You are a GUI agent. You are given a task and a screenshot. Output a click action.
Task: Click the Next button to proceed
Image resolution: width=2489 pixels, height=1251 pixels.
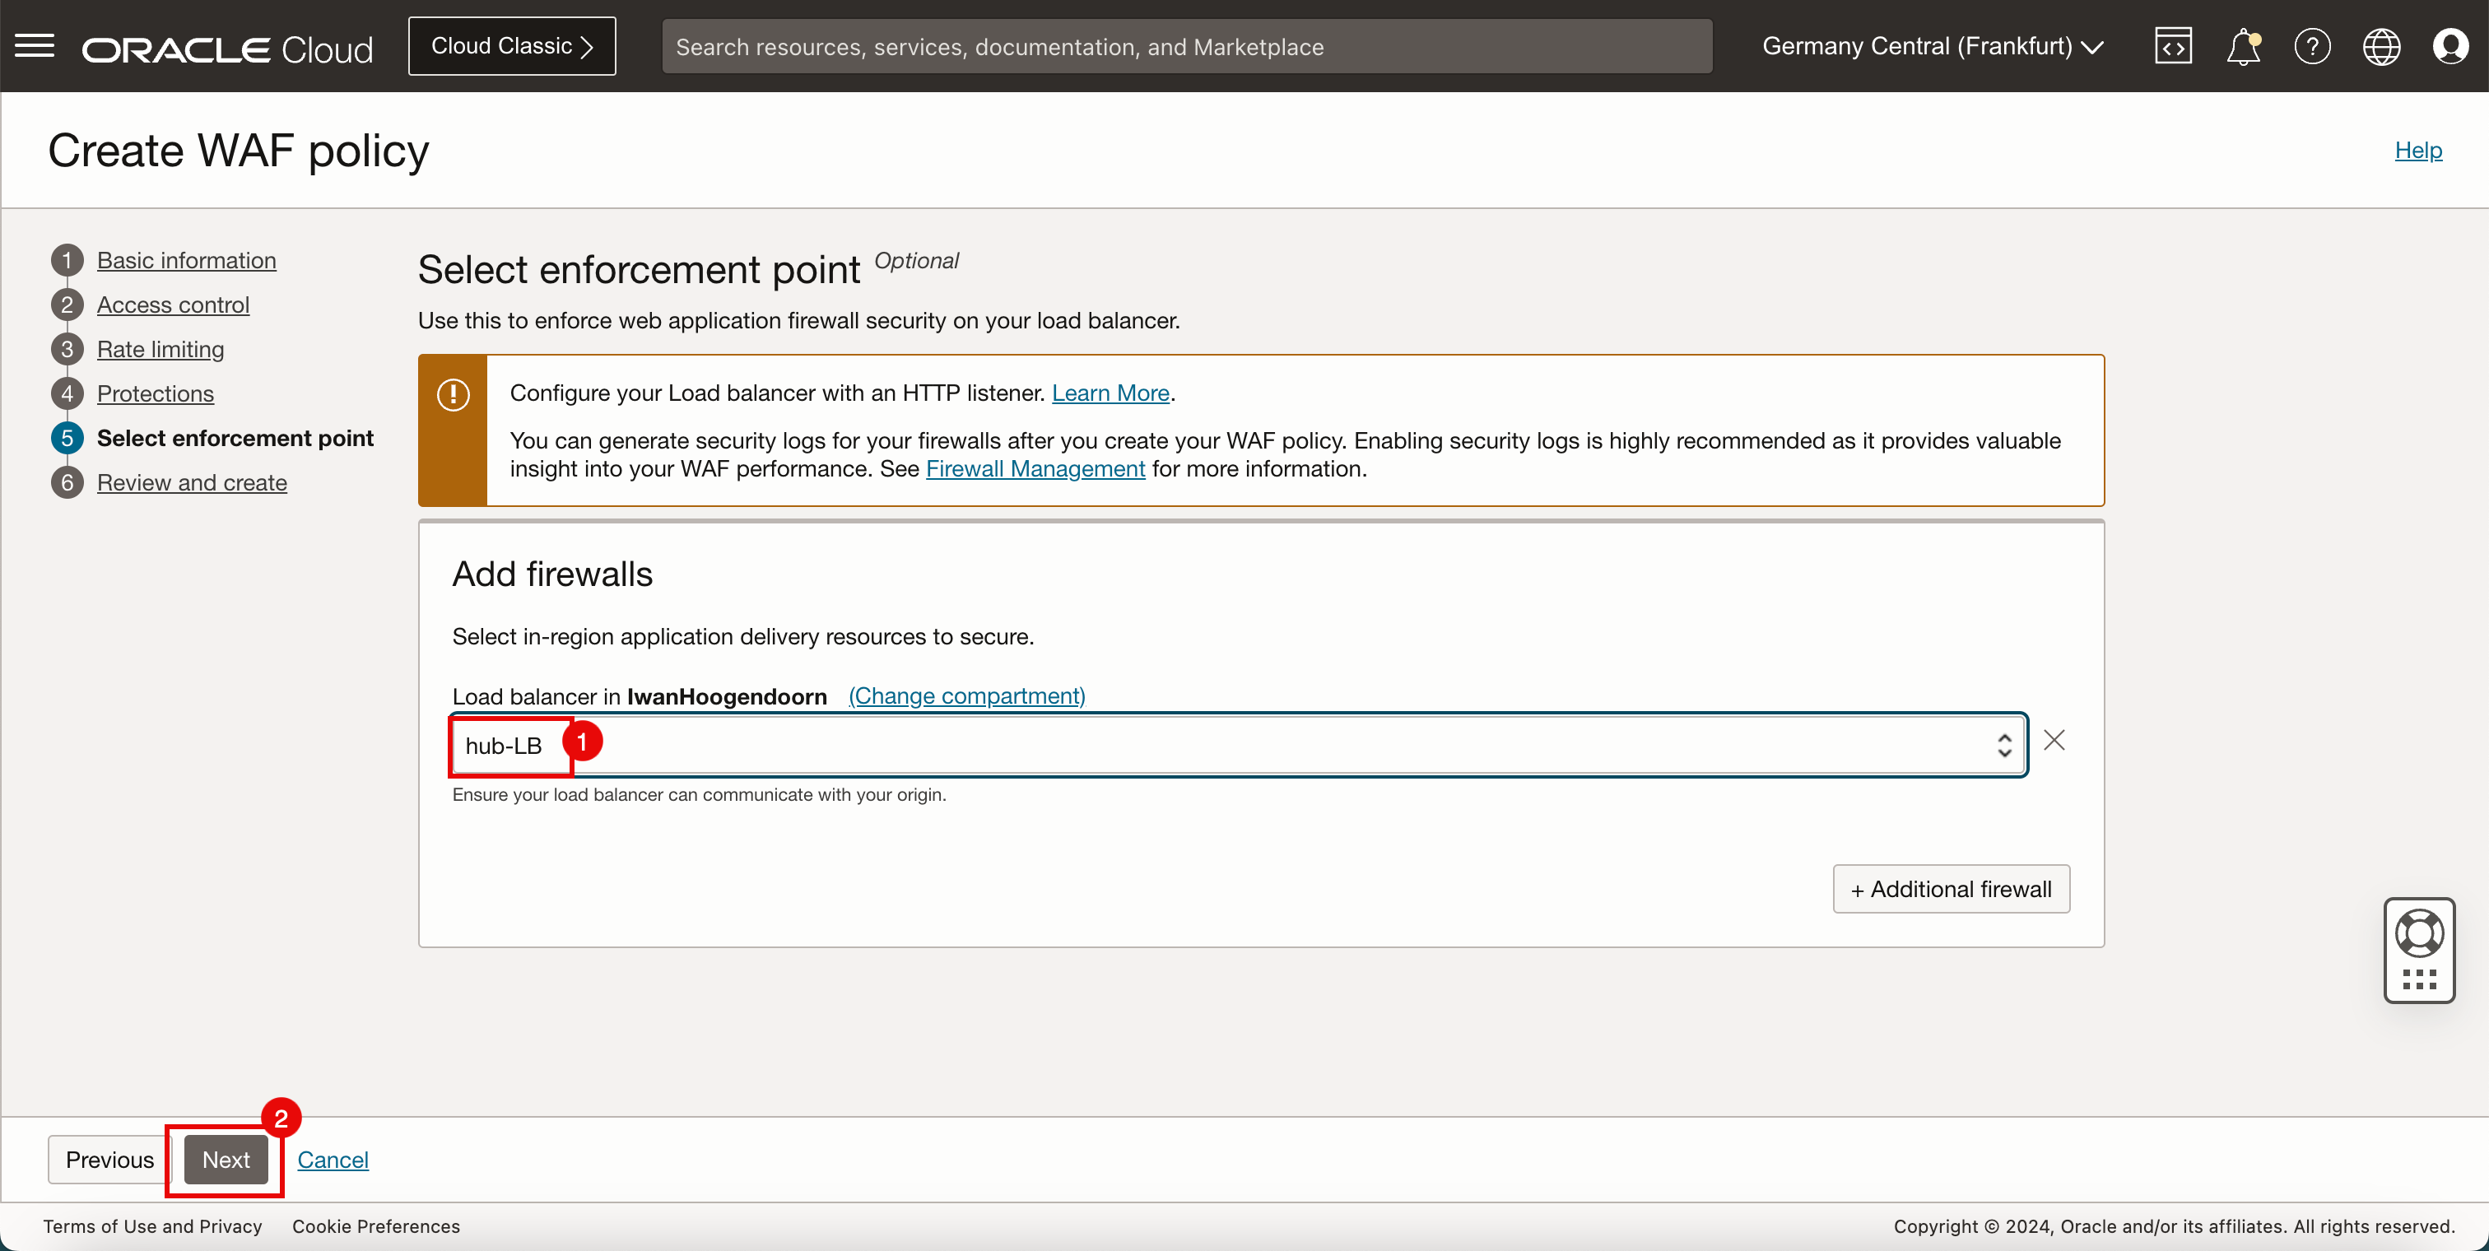click(x=226, y=1160)
